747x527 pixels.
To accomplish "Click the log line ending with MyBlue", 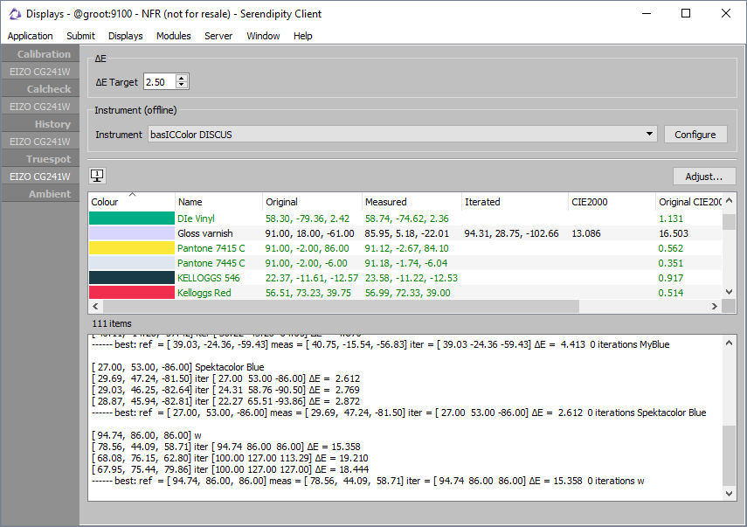I will [x=380, y=344].
